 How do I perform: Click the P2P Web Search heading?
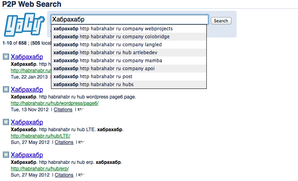coord(32,4)
